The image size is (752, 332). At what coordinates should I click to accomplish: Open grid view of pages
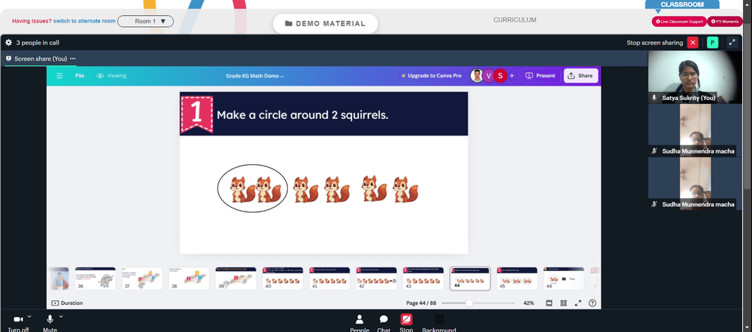point(563,303)
